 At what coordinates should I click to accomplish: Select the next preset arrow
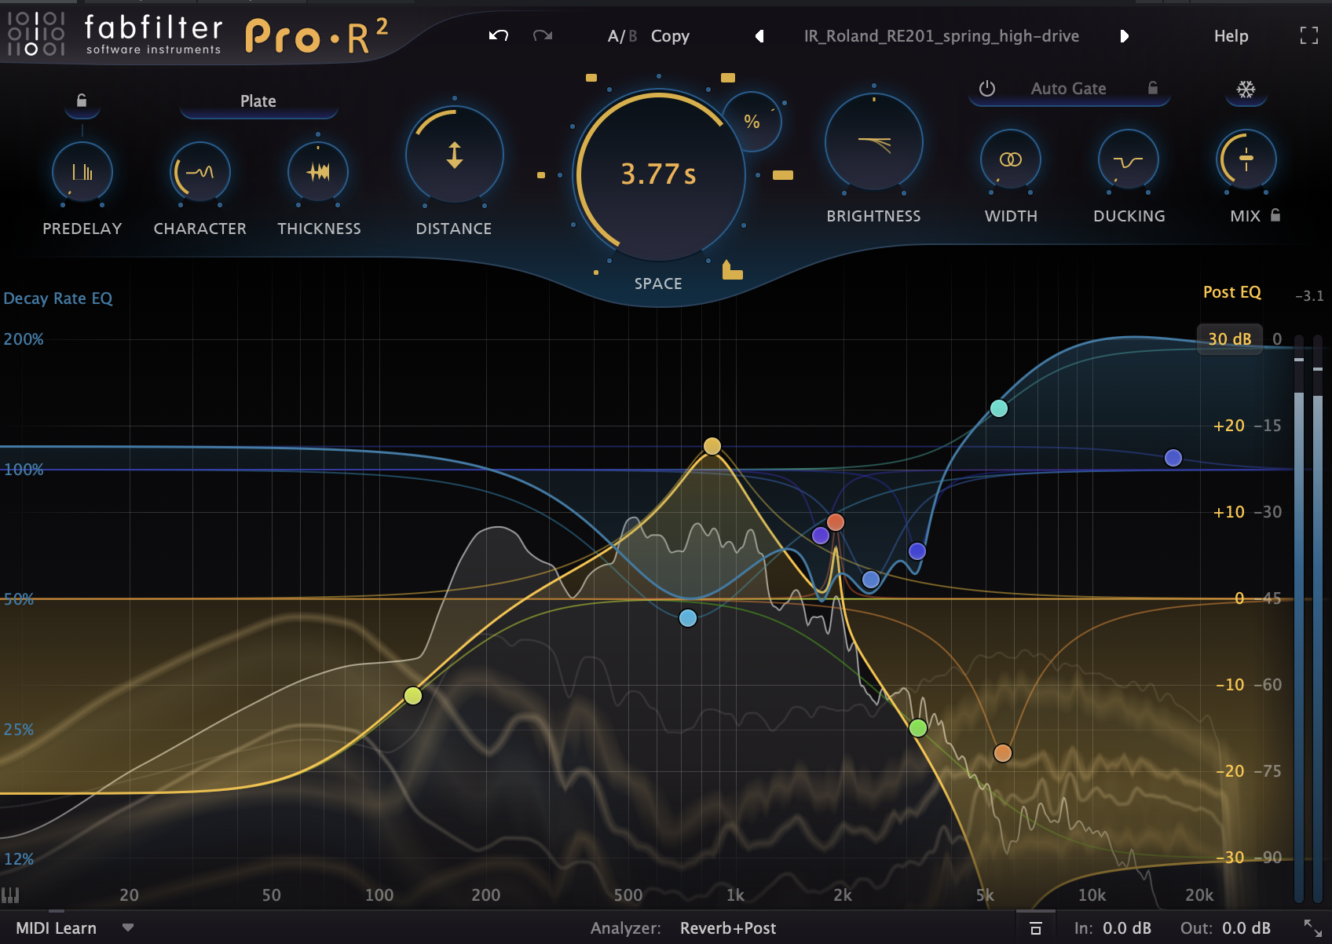pyautogui.click(x=1124, y=36)
